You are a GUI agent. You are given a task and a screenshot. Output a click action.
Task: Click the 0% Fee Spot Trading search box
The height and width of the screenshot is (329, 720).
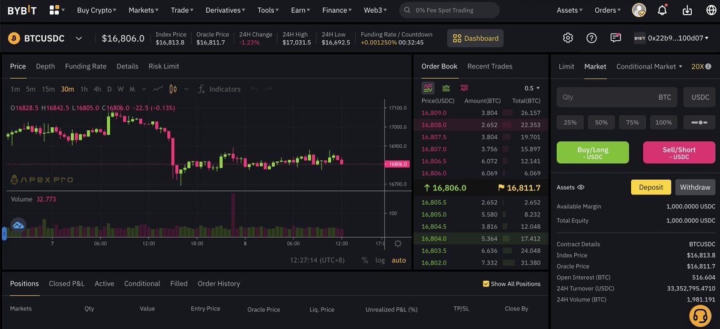coord(449,10)
